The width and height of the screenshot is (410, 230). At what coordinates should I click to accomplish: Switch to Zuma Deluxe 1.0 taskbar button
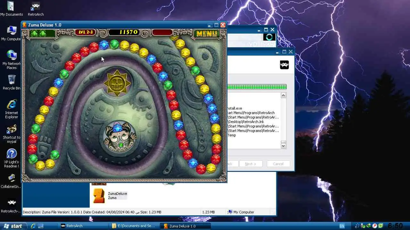tap(186, 226)
